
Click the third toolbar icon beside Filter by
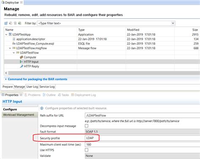click(15, 23)
